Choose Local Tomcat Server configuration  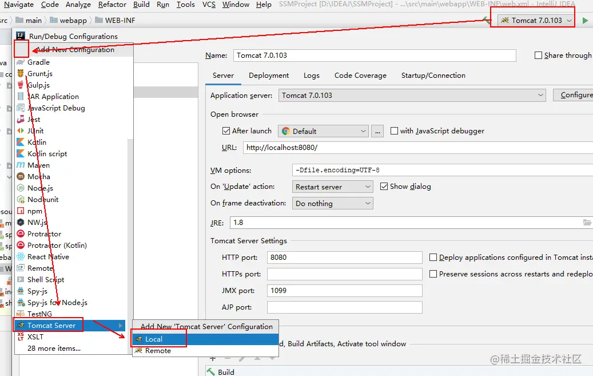205,339
